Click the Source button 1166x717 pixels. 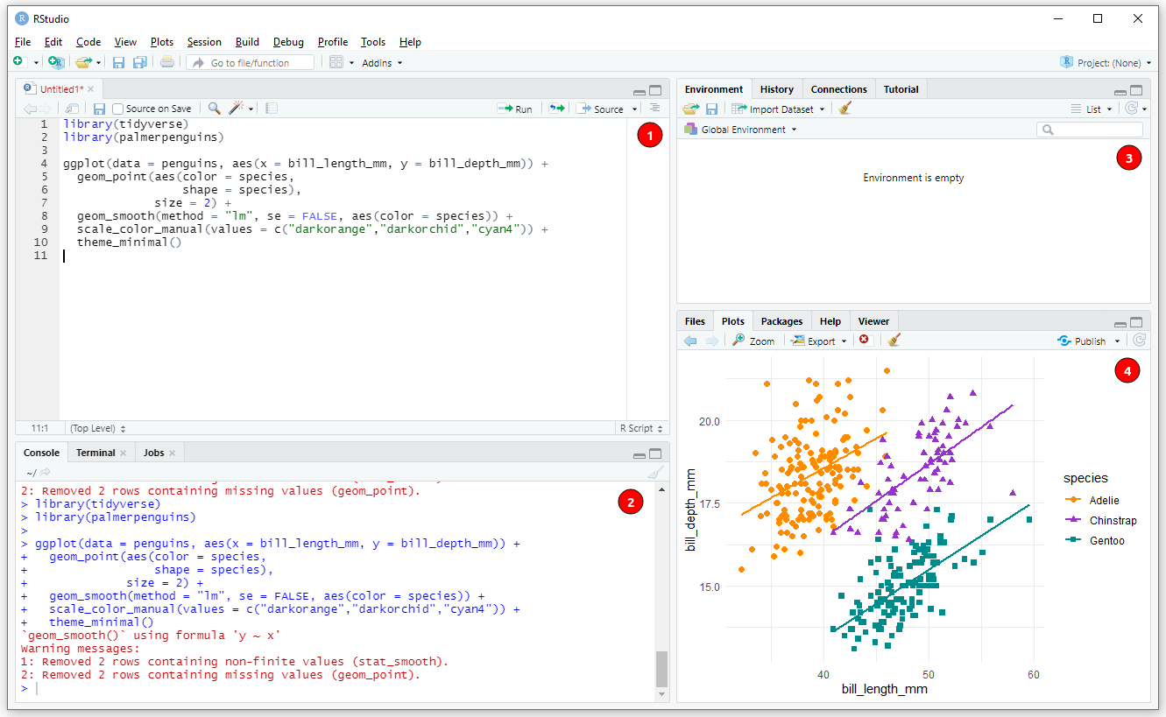coord(601,109)
